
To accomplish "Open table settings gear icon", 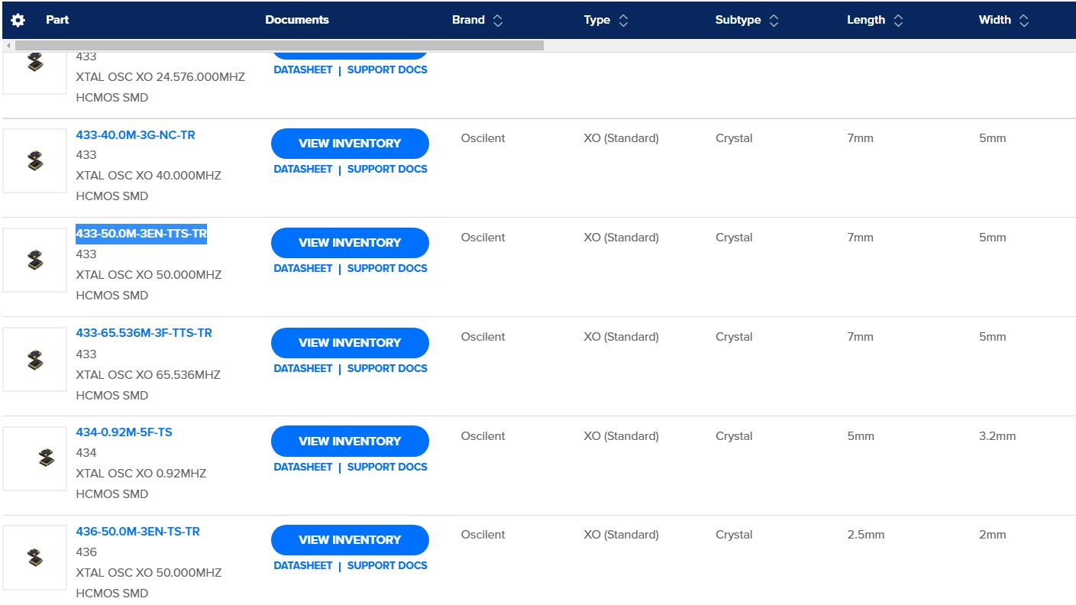I will (18, 21).
